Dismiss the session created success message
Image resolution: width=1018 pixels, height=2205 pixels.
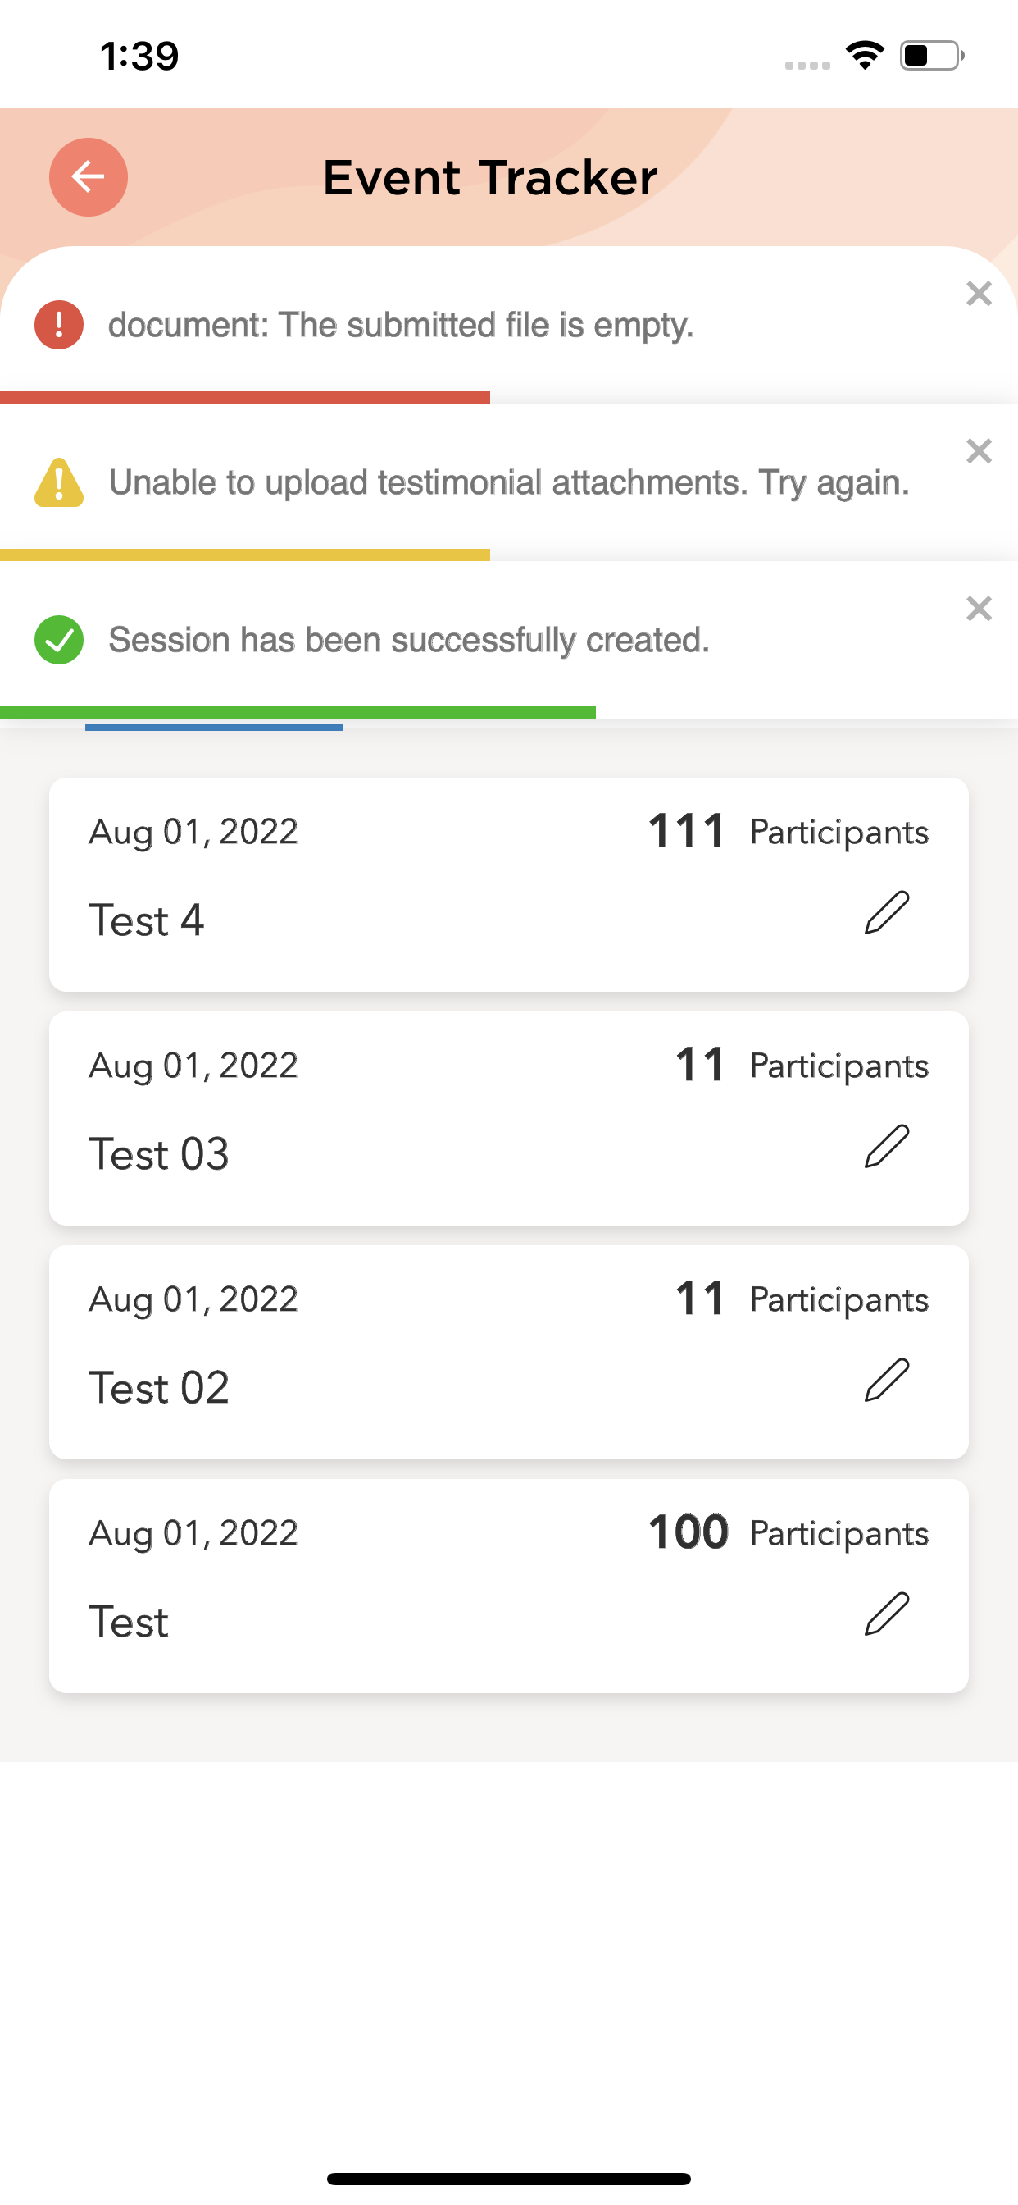[979, 609]
